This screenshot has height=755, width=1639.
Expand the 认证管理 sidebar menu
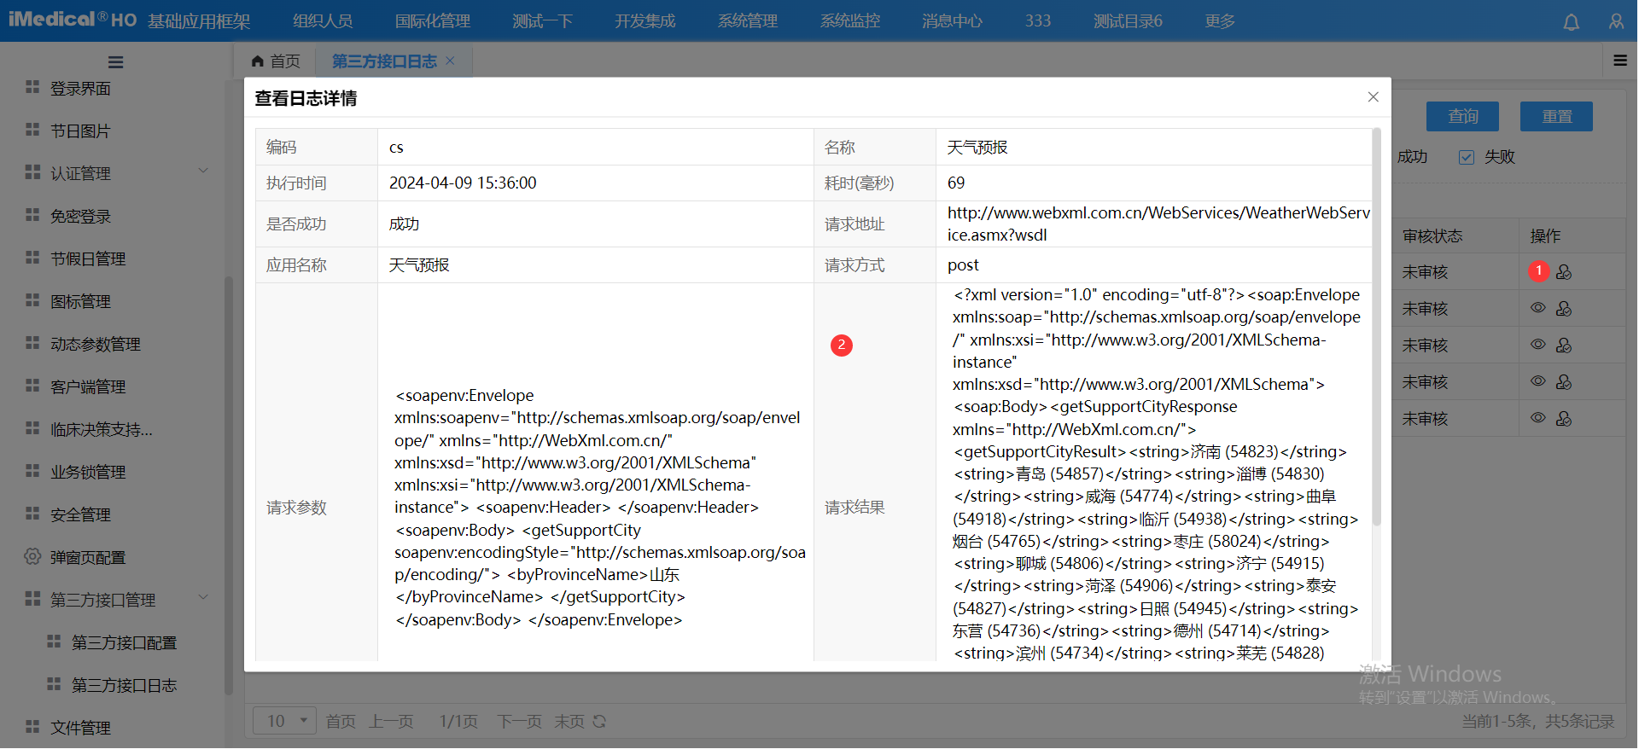(203, 171)
